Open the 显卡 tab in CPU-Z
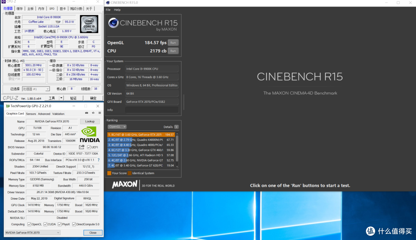The width and height of the screenshot is (416, 240). [63, 9]
